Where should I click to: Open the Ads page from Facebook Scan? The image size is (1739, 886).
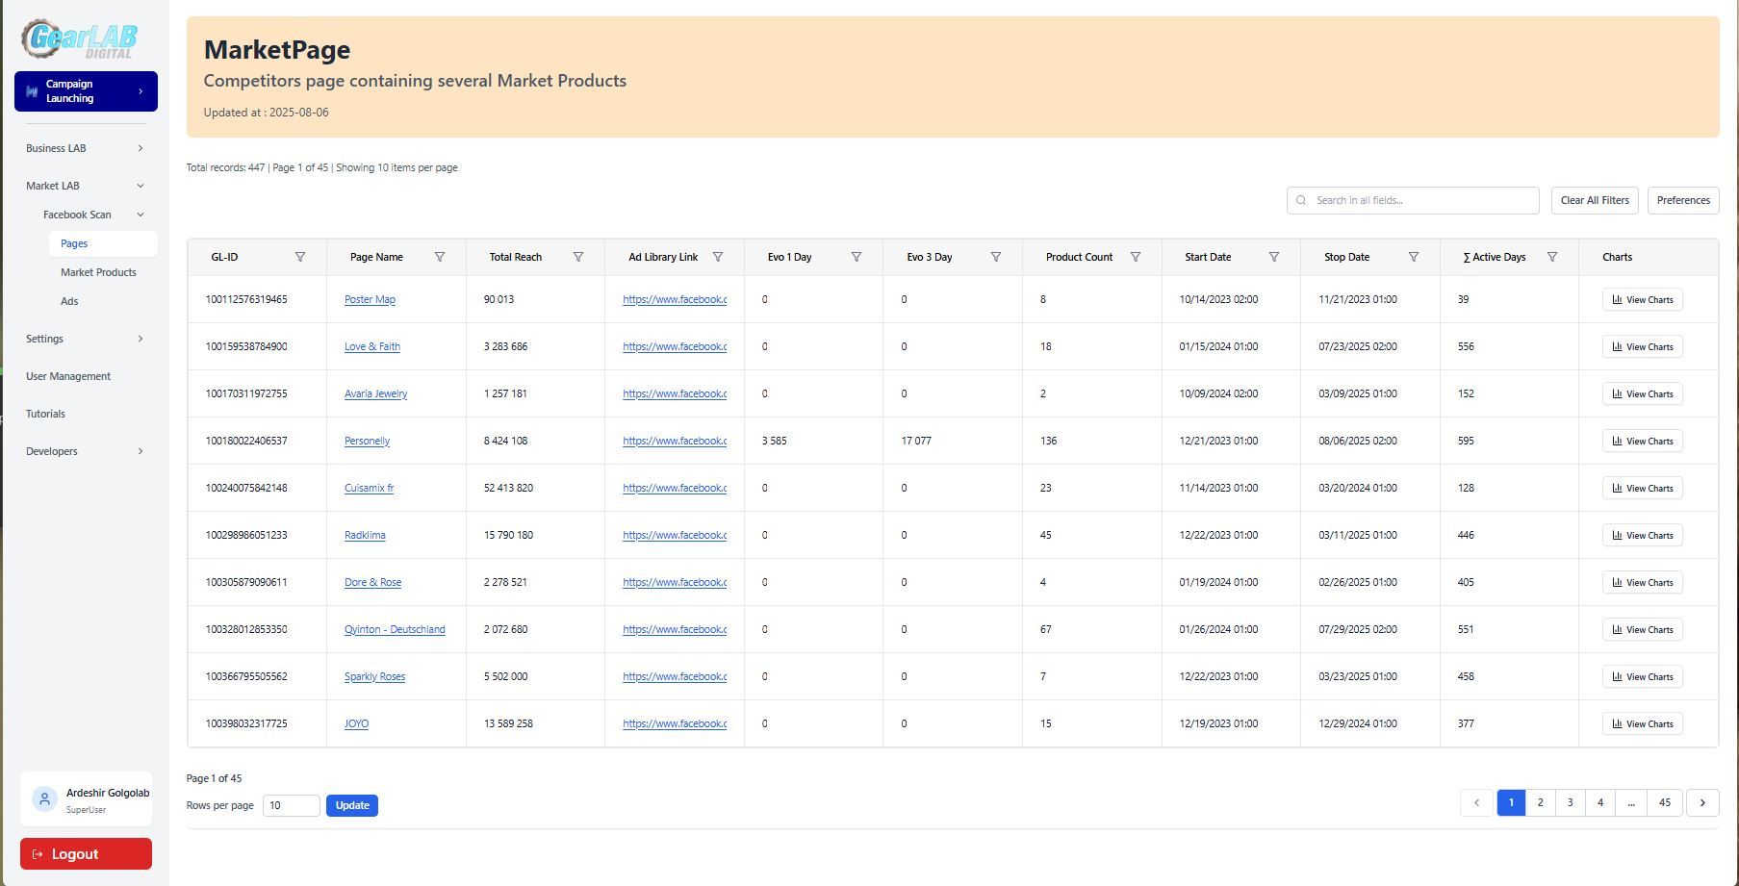point(69,301)
